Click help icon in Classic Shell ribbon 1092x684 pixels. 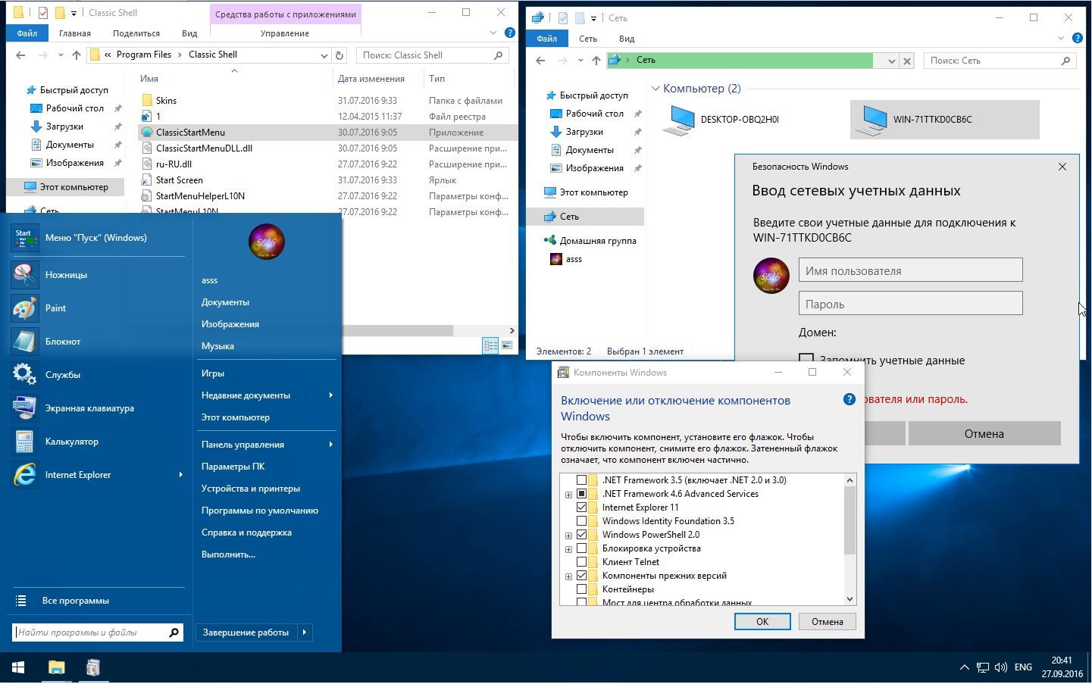tap(510, 33)
